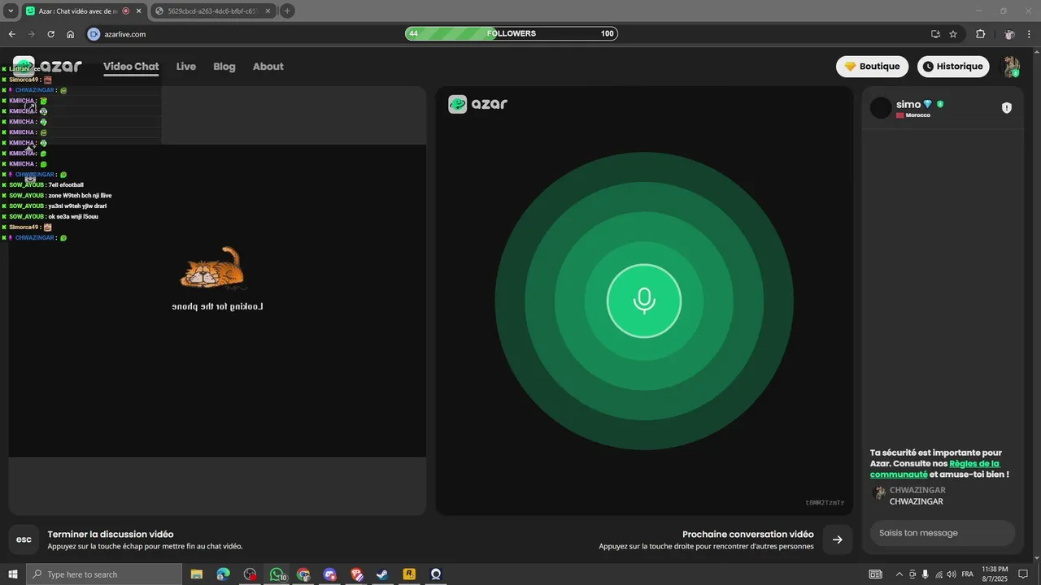
Task: Open a new browser tab
Action: tap(287, 11)
